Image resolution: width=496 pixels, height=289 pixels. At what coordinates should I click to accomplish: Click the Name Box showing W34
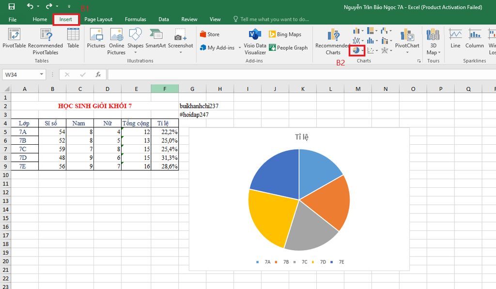[x=21, y=75]
